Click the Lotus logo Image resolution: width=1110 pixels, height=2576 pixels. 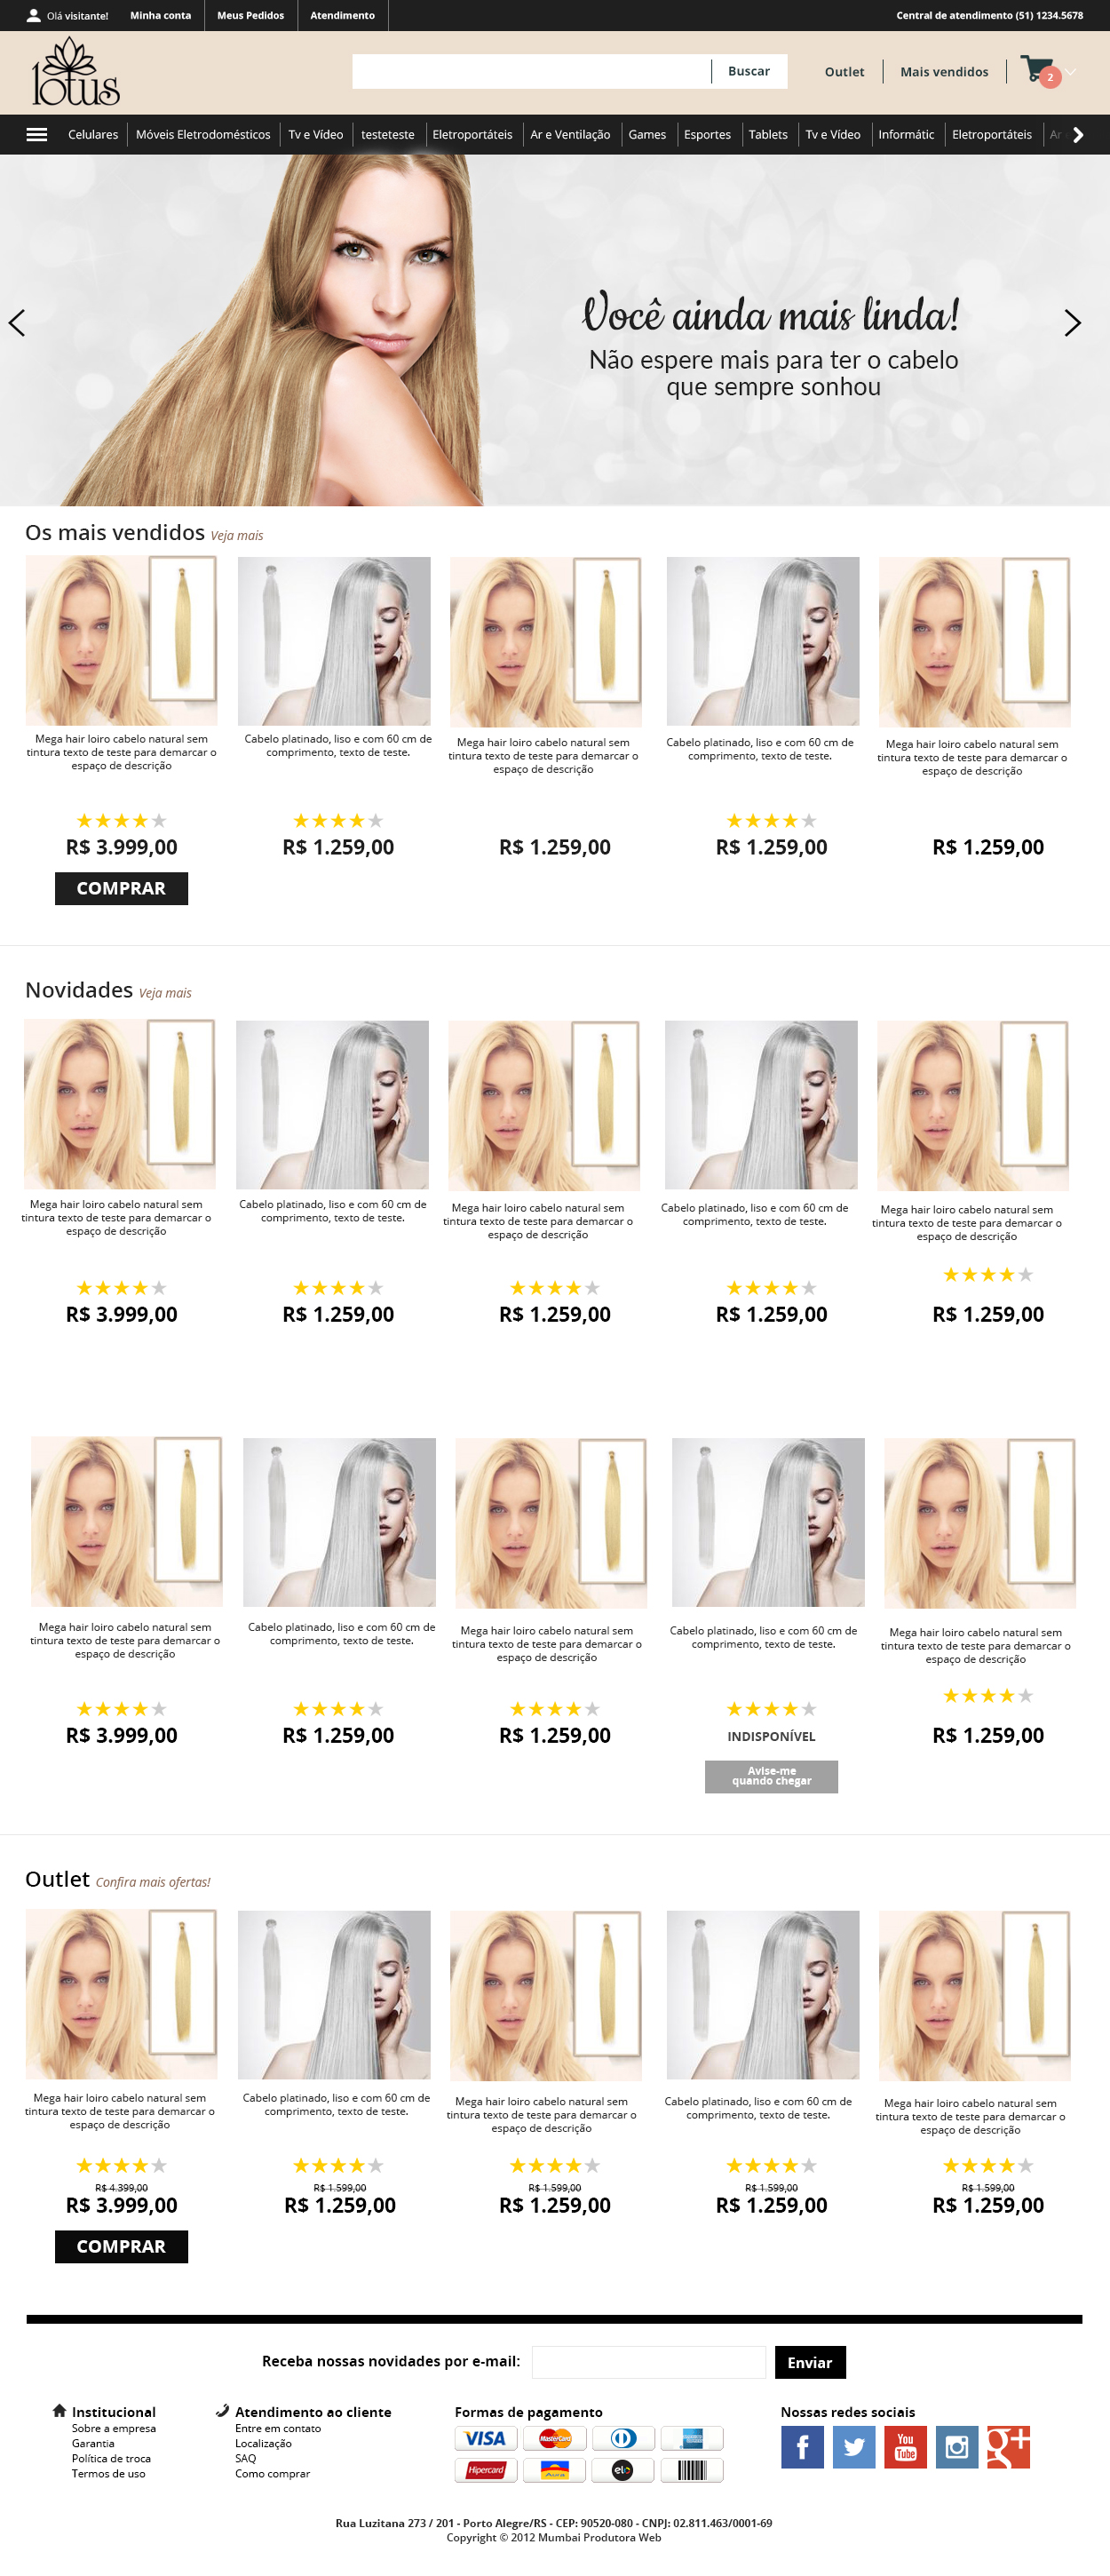[x=76, y=71]
